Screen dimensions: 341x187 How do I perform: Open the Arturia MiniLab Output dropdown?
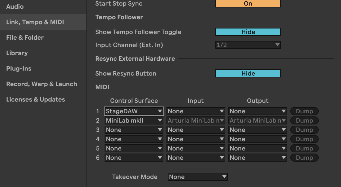258,120
